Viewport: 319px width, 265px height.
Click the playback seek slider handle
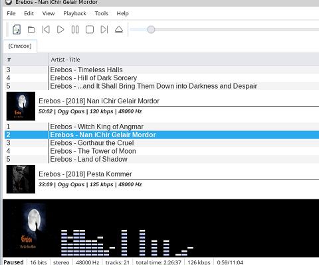[x=151, y=29]
